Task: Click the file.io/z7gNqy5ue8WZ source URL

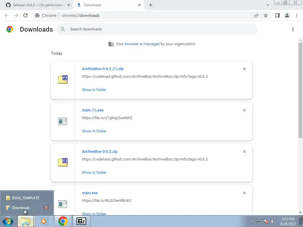Action: point(107,118)
